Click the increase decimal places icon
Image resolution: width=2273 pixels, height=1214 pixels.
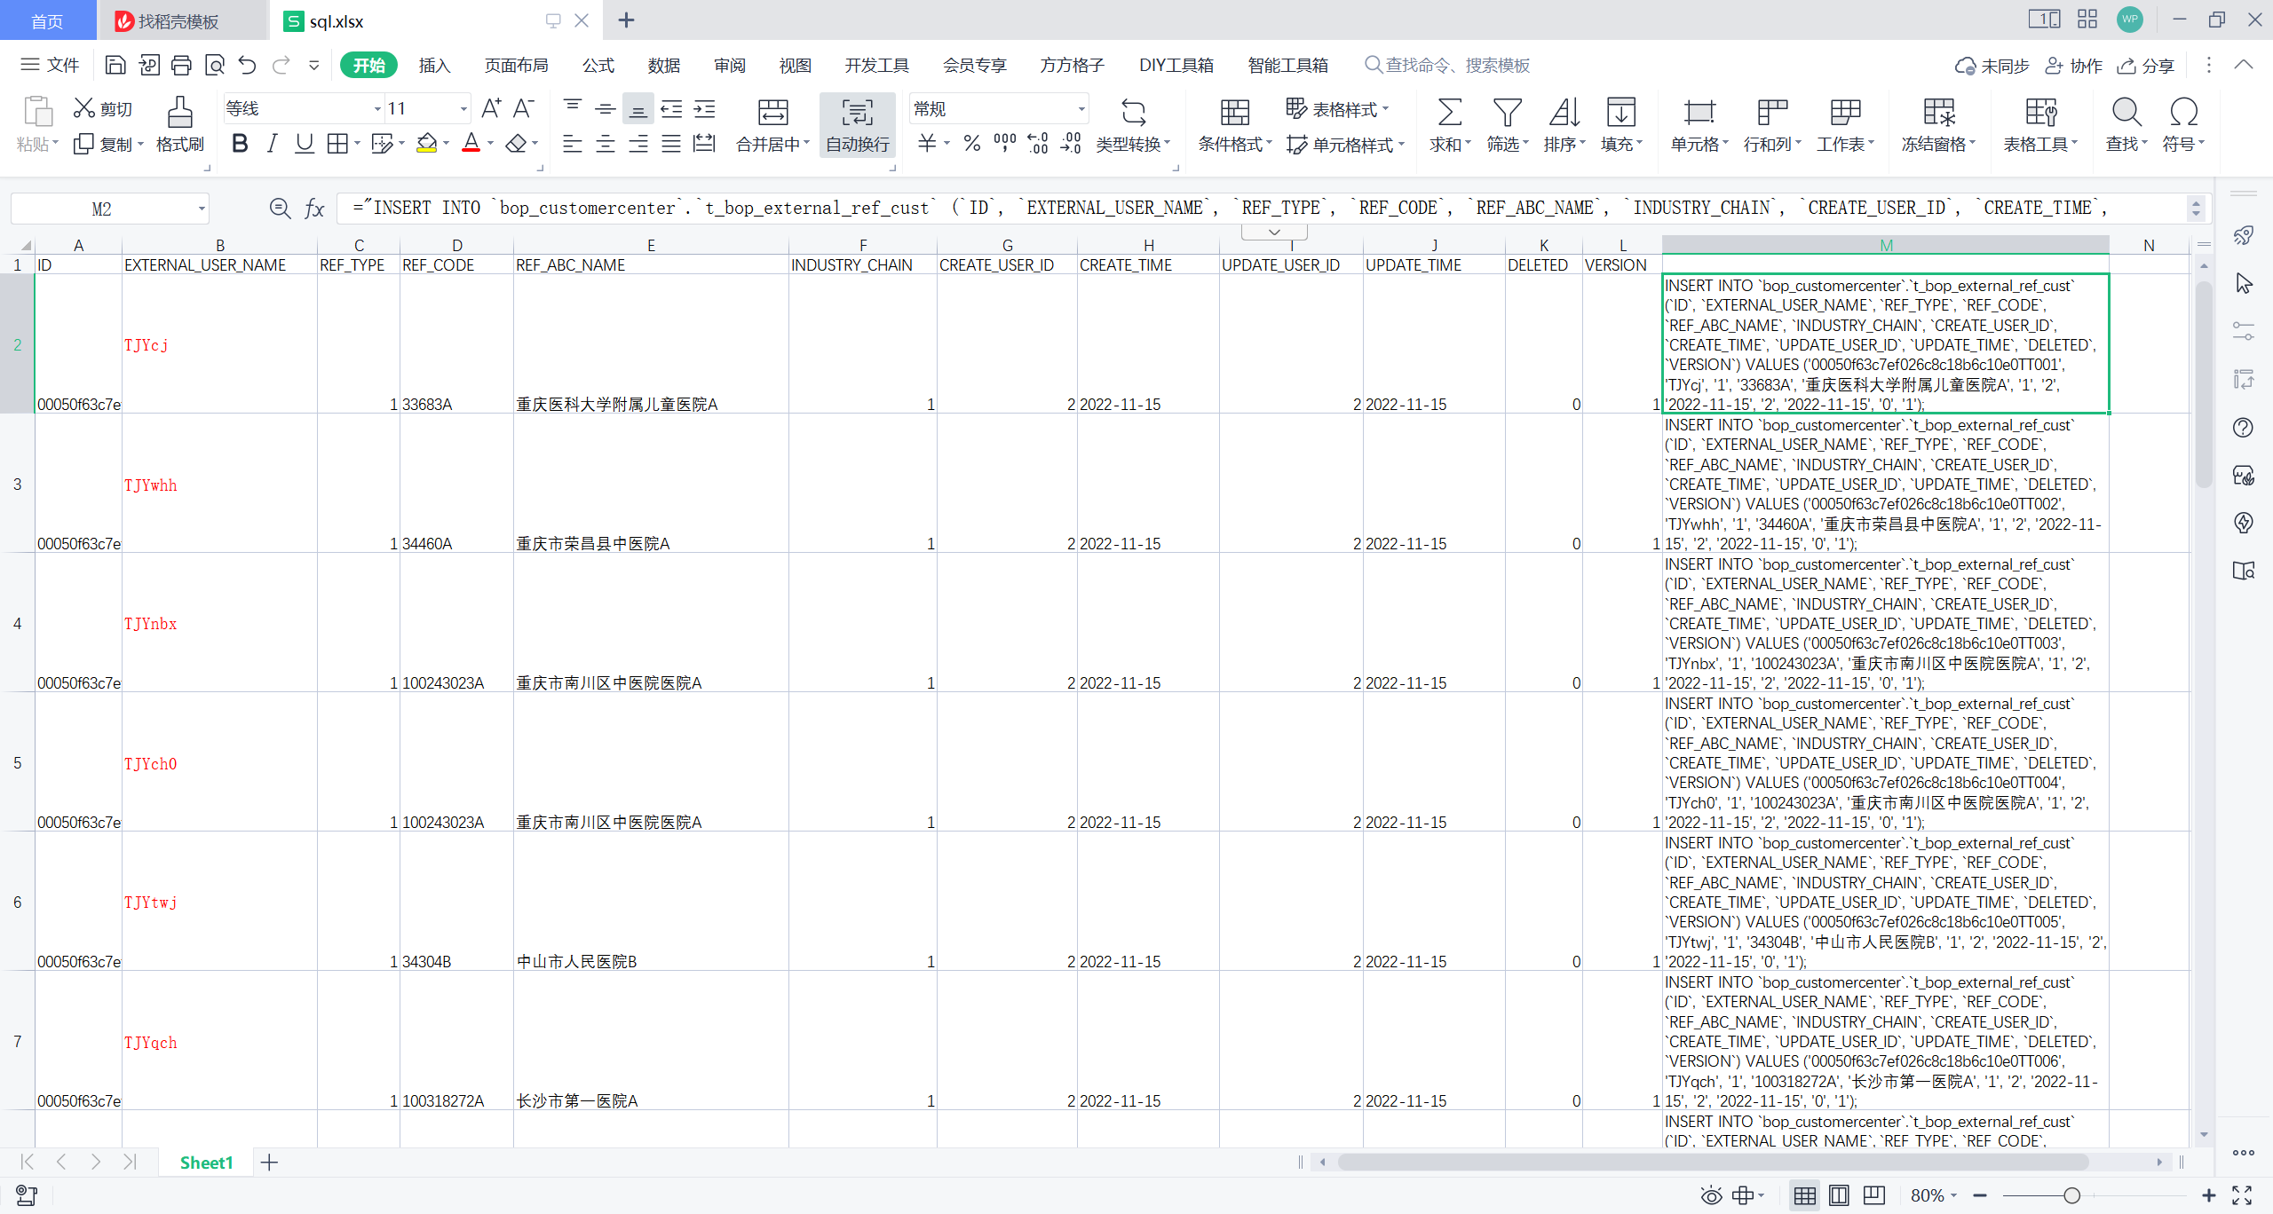pos(1038,143)
